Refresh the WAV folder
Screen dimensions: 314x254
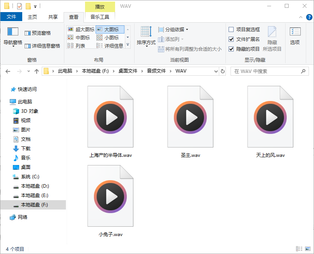coord(222,71)
